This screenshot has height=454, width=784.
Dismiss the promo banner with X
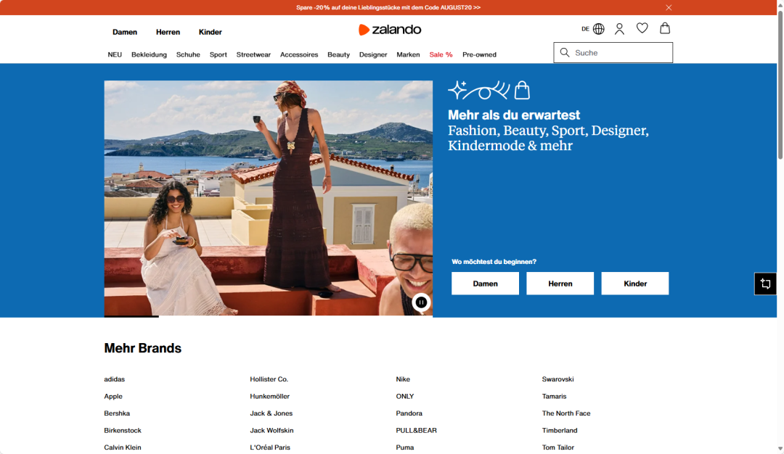tap(669, 7)
